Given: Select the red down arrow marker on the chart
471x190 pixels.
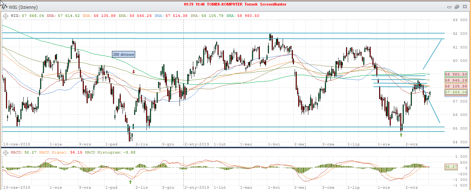Looking at the screenshot, I should (x=133, y=72).
